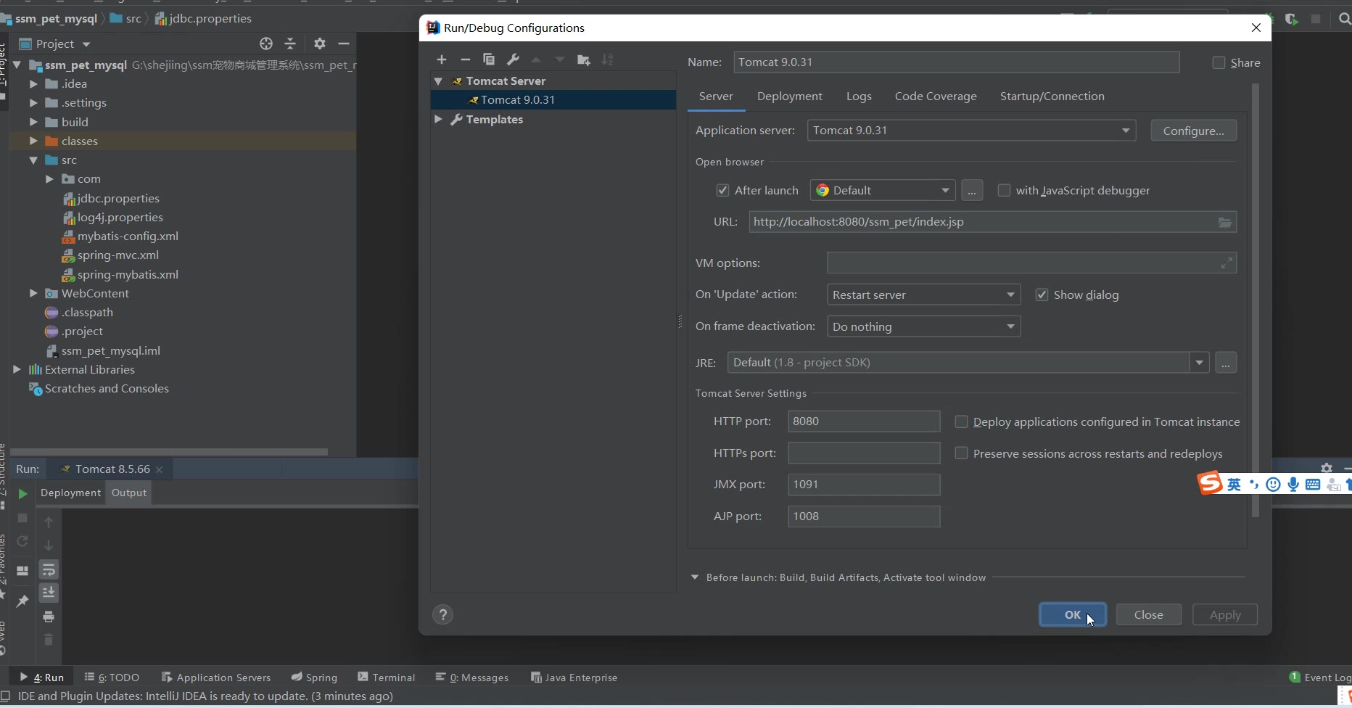1352x708 pixels.
Task: Enable with JavaScript debugger checkbox
Action: (1004, 191)
